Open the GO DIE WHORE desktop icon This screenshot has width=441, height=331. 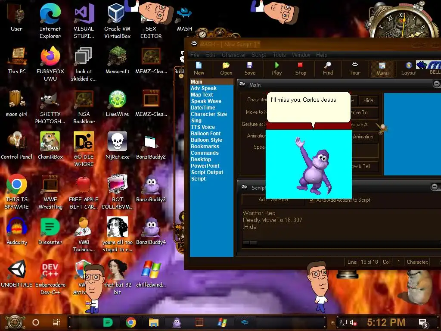[84, 149]
